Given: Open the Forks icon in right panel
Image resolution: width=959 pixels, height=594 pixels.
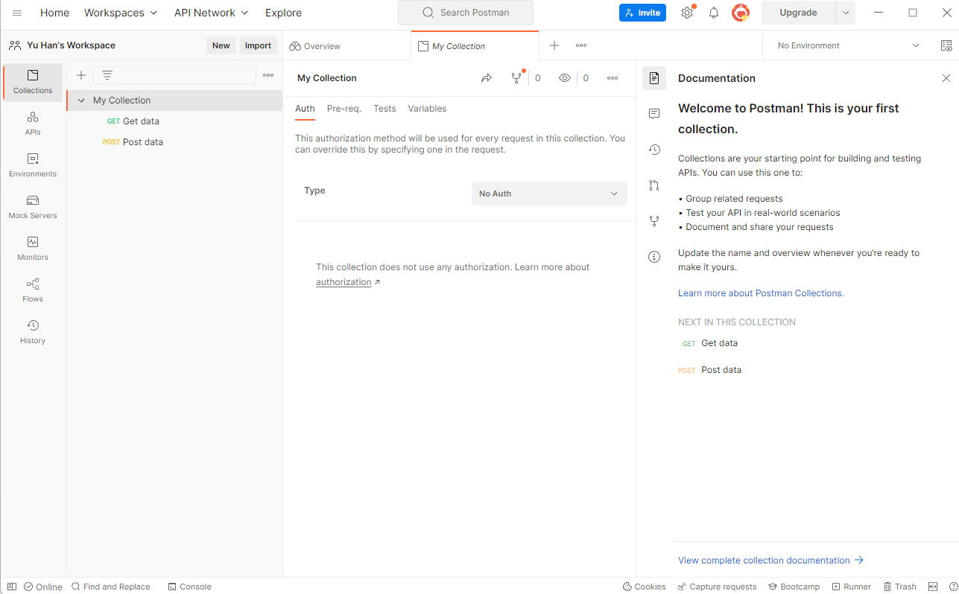Looking at the screenshot, I should pyautogui.click(x=654, y=221).
